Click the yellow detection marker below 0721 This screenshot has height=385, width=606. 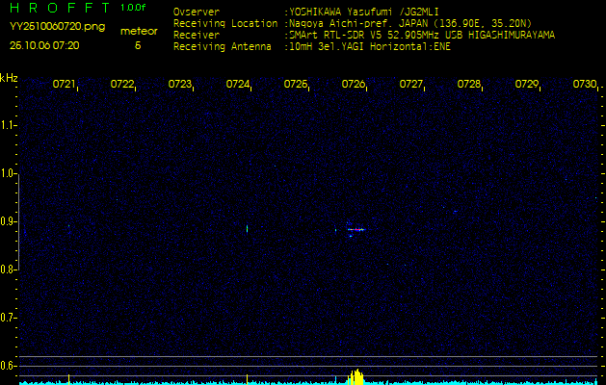click(x=68, y=378)
